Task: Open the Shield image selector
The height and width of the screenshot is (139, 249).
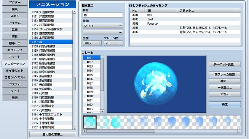Action: (103, 26)
